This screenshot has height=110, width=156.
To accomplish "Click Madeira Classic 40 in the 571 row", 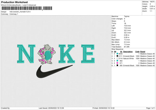I will (147, 63).
